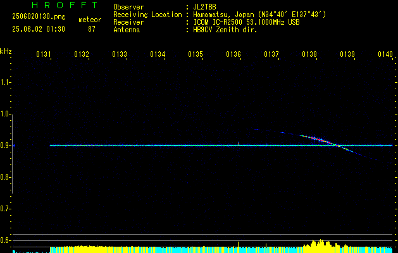The height and width of the screenshot is (253, 398).
Task: Click the kHz axis unit label
Action: pos(6,51)
